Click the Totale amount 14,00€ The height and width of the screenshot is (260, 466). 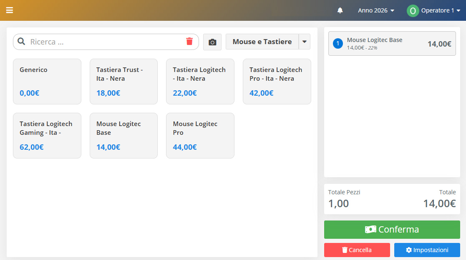(x=439, y=204)
